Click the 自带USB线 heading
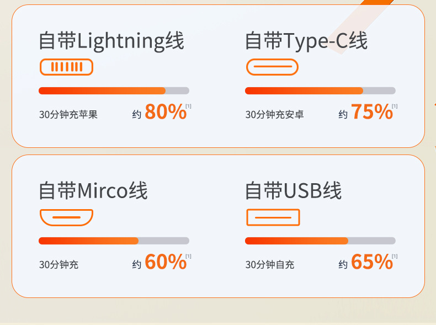436x325 pixels. 293,191
